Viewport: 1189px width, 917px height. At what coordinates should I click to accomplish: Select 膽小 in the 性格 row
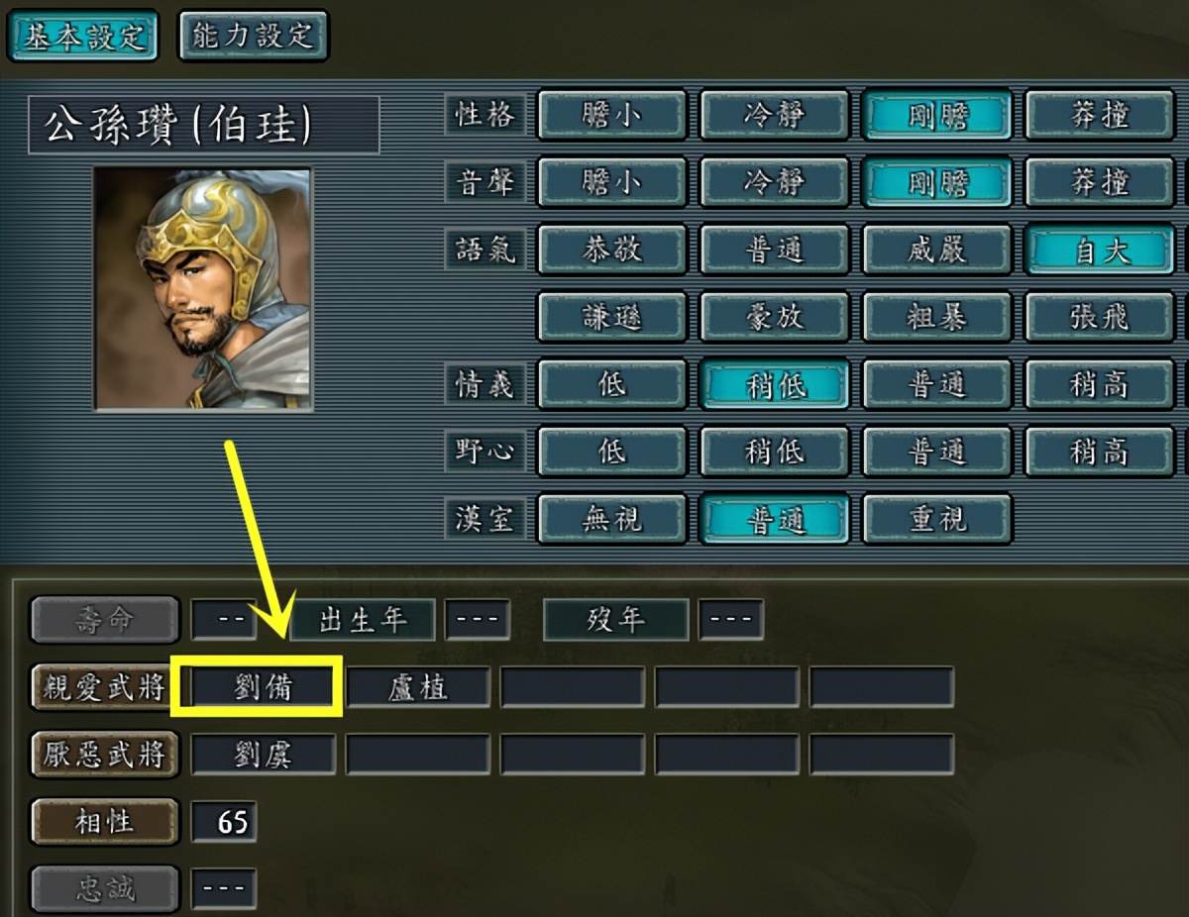pos(612,116)
